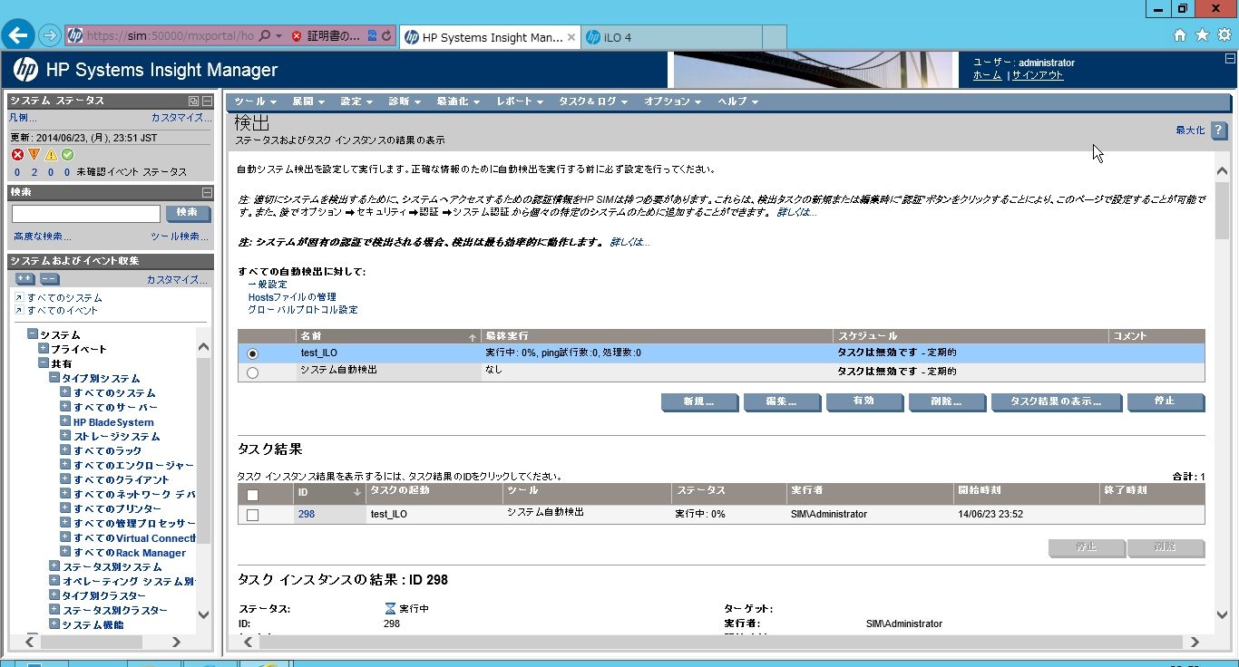Click the 停止 button beside タスク結果の表示
This screenshot has width=1239, height=667.
tap(1166, 401)
